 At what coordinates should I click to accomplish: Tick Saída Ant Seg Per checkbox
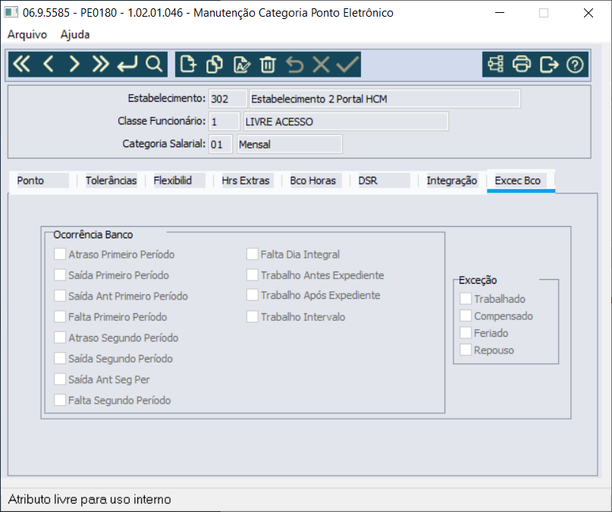pyautogui.click(x=60, y=379)
